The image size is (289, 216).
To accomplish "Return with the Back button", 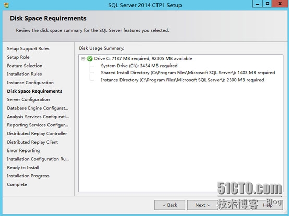I will tap(170, 205).
